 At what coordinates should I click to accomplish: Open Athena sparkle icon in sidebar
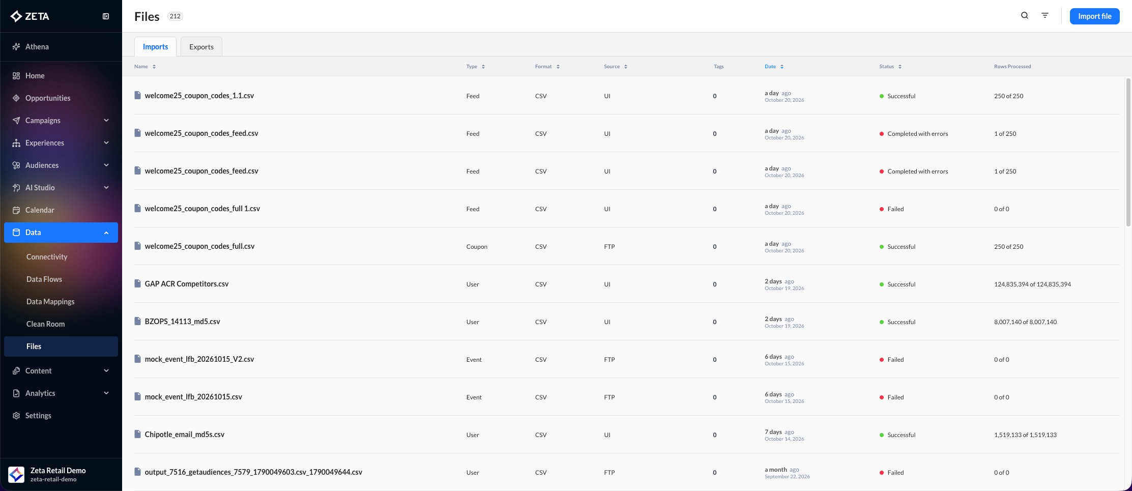coord(16,47)
